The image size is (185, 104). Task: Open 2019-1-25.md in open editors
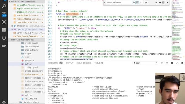[x=27, y=33]
